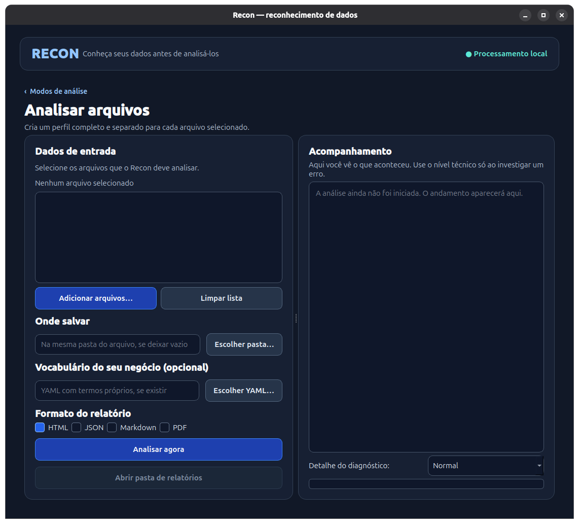Click the Nenhum arquivo selecionado label
The width and height of the screenshot is (579, 524).
point(84,183)
